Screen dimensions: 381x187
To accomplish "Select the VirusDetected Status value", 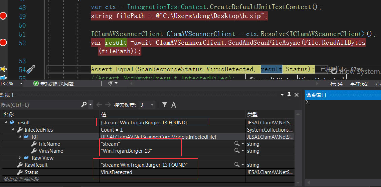I will pos(116,172).
